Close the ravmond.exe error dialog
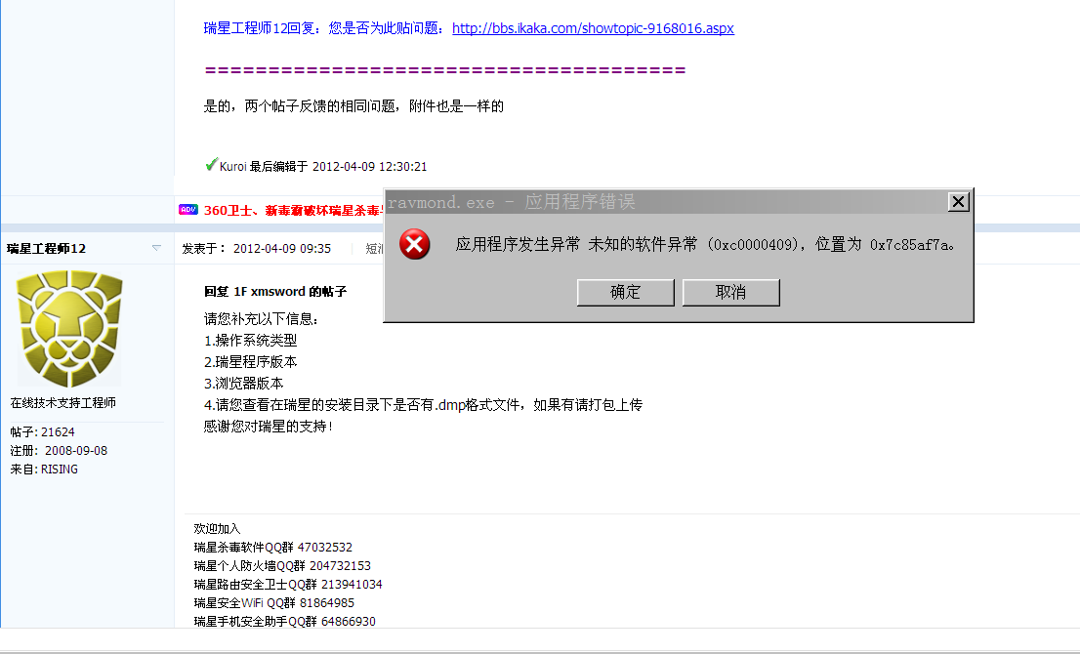Image resolution: width=1080 pixels, height=654 pixels. pos(958,202)
